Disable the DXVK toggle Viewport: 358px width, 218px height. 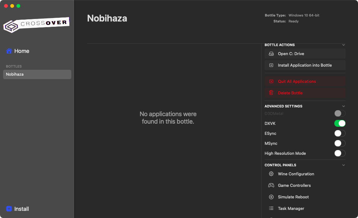[x=340, y=124]
